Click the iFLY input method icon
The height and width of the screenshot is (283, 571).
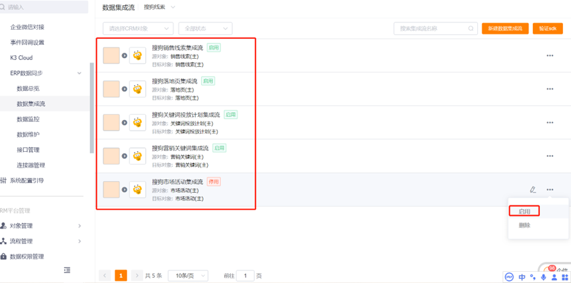pyautogui.click(x=510, y=277)
